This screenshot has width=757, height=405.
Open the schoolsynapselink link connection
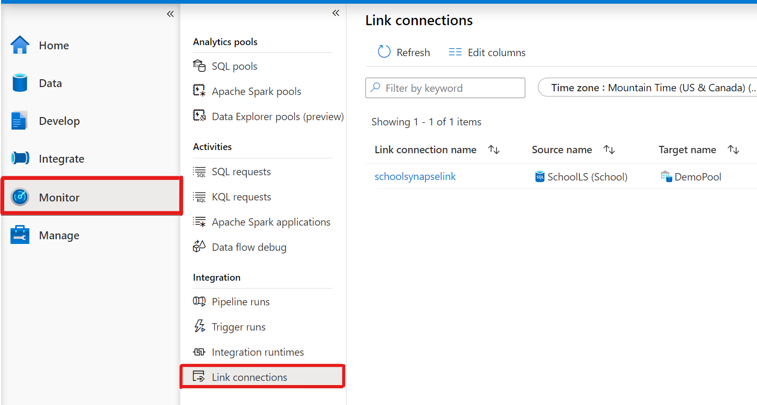click(415, 176)
